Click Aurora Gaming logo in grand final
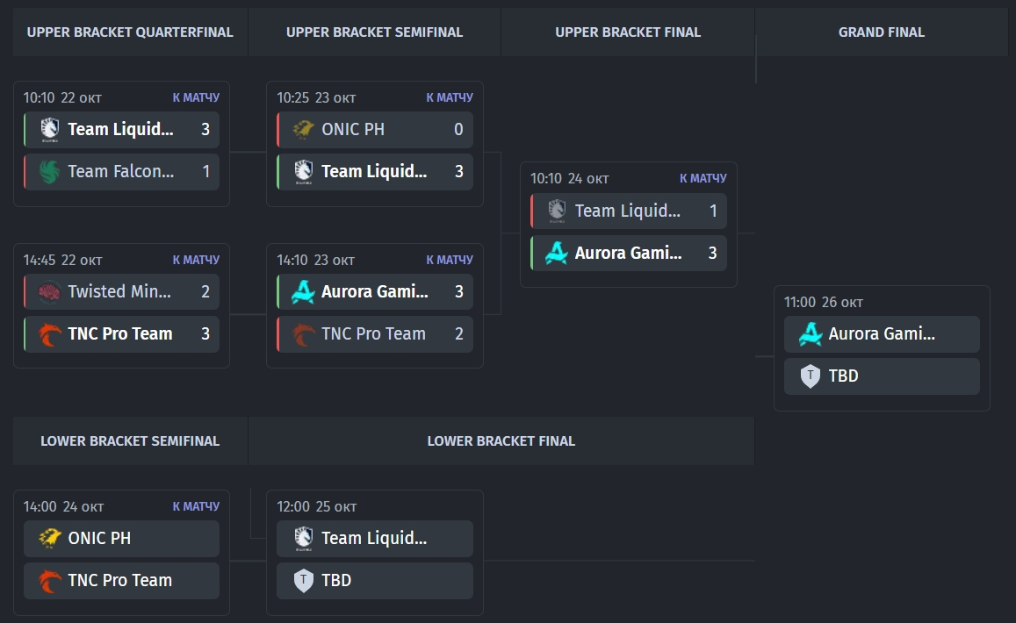 [811, 333]
